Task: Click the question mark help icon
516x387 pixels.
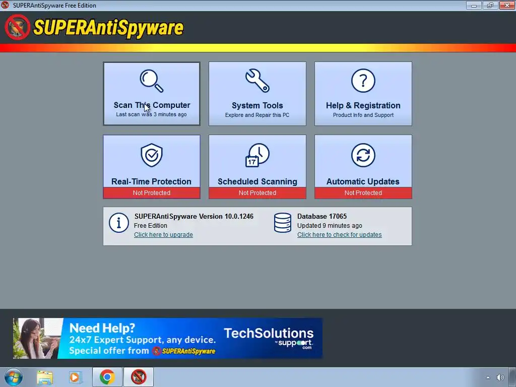Action: point(363,81)
